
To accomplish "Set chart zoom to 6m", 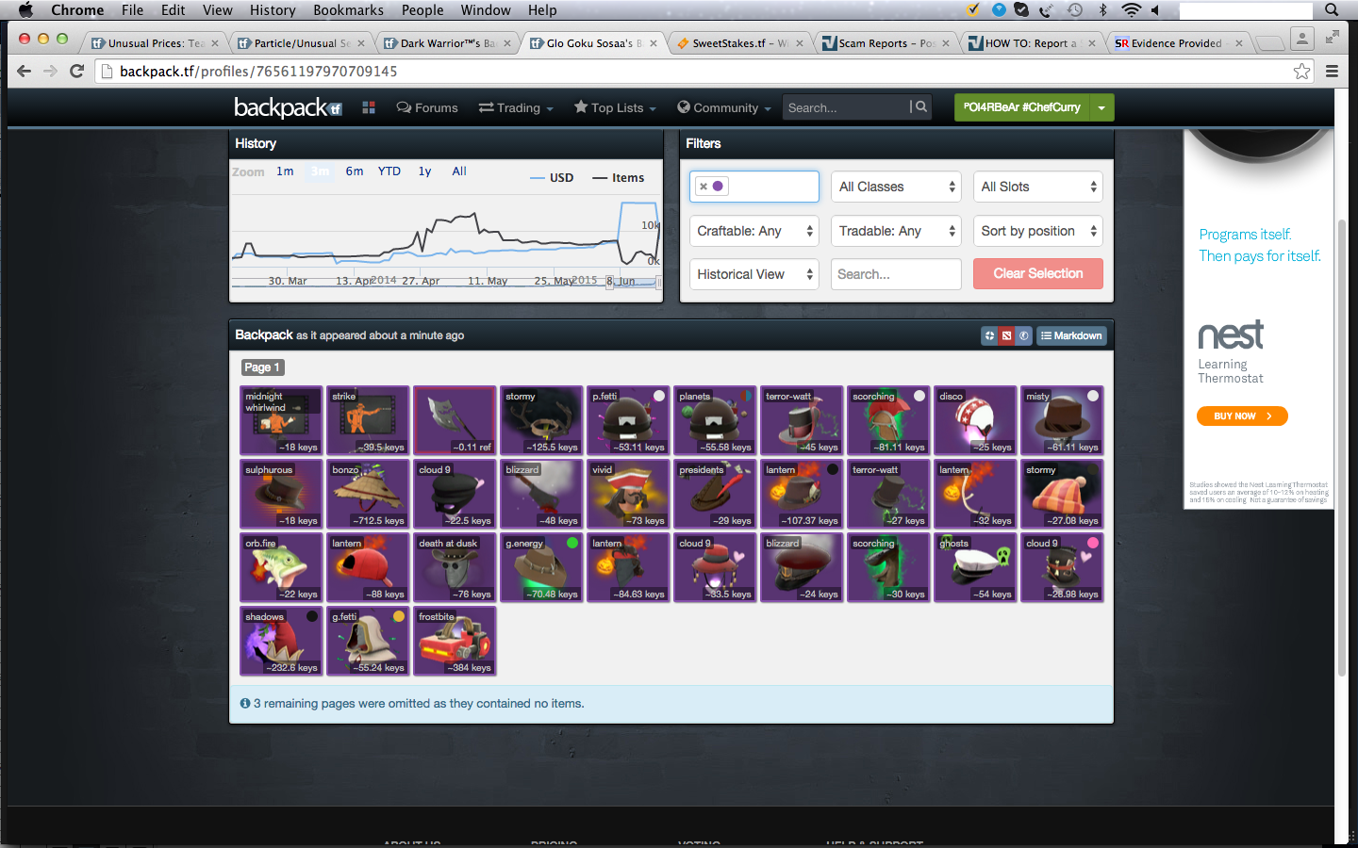I will click(x=355, y=171).
